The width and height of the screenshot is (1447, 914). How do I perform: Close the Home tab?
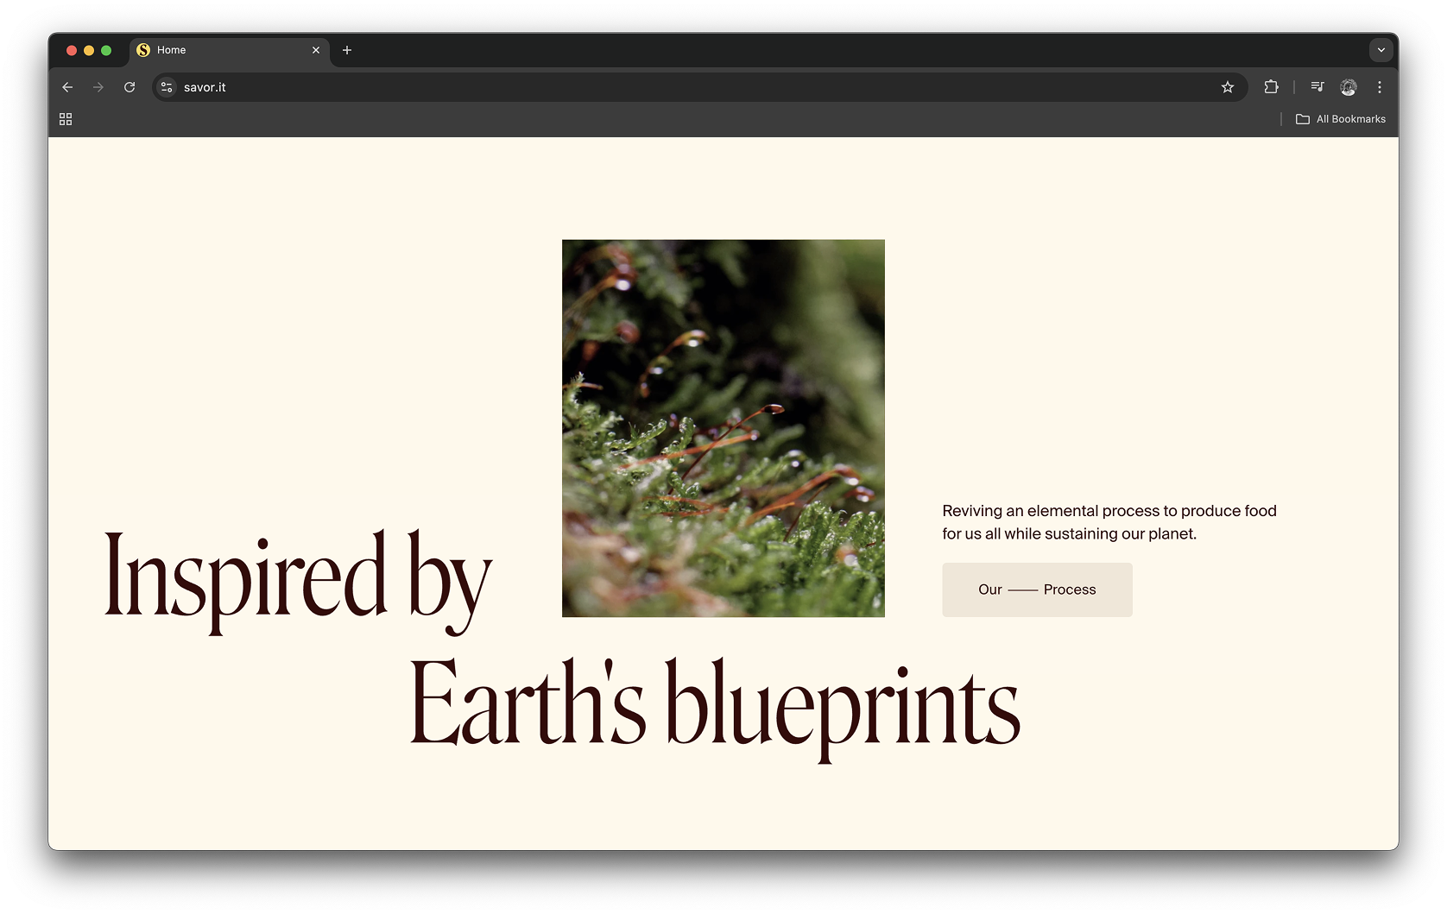(316, 50)
